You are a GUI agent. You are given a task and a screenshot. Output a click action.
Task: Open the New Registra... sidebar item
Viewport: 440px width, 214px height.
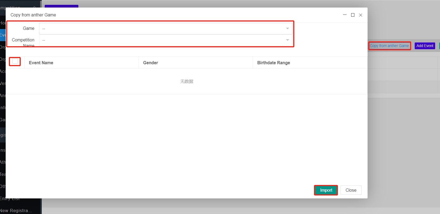16,211
